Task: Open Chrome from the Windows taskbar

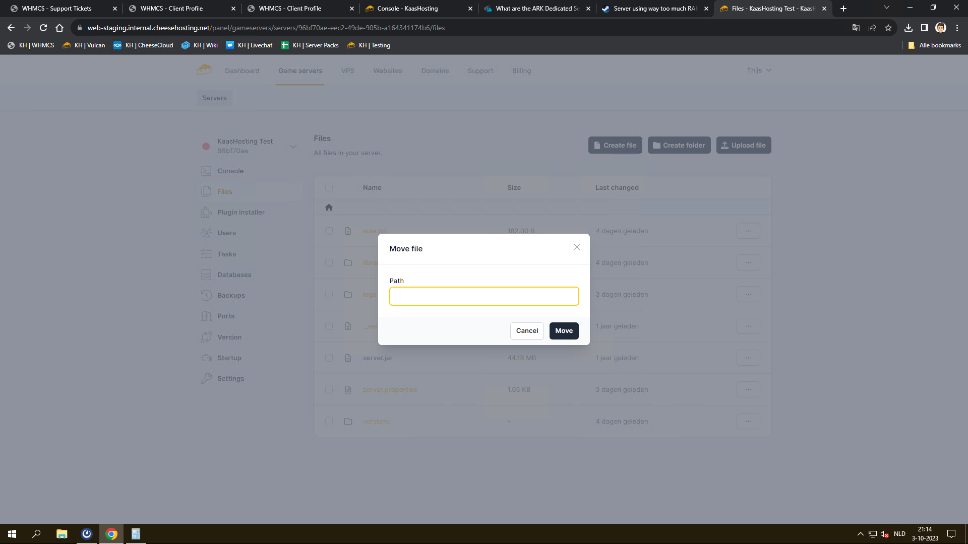Action: 111,534
